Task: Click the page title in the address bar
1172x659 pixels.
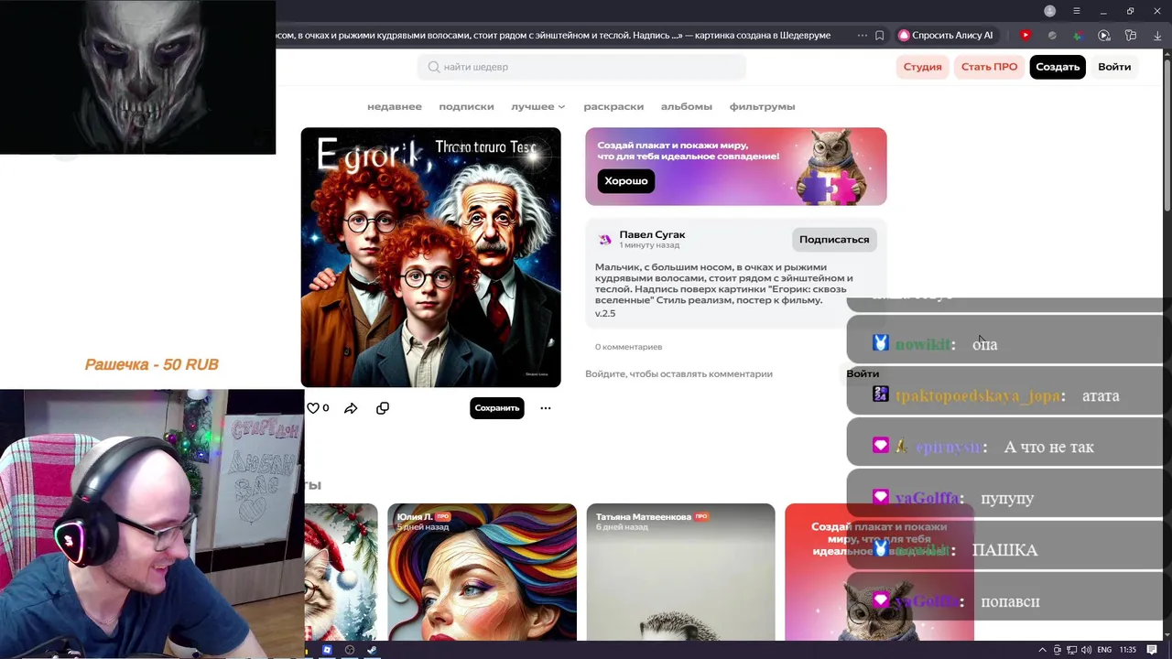Action: tap(553, 36)
